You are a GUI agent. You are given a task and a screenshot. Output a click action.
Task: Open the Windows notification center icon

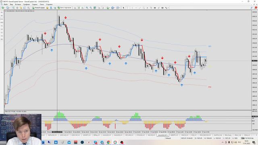(254, 142)
